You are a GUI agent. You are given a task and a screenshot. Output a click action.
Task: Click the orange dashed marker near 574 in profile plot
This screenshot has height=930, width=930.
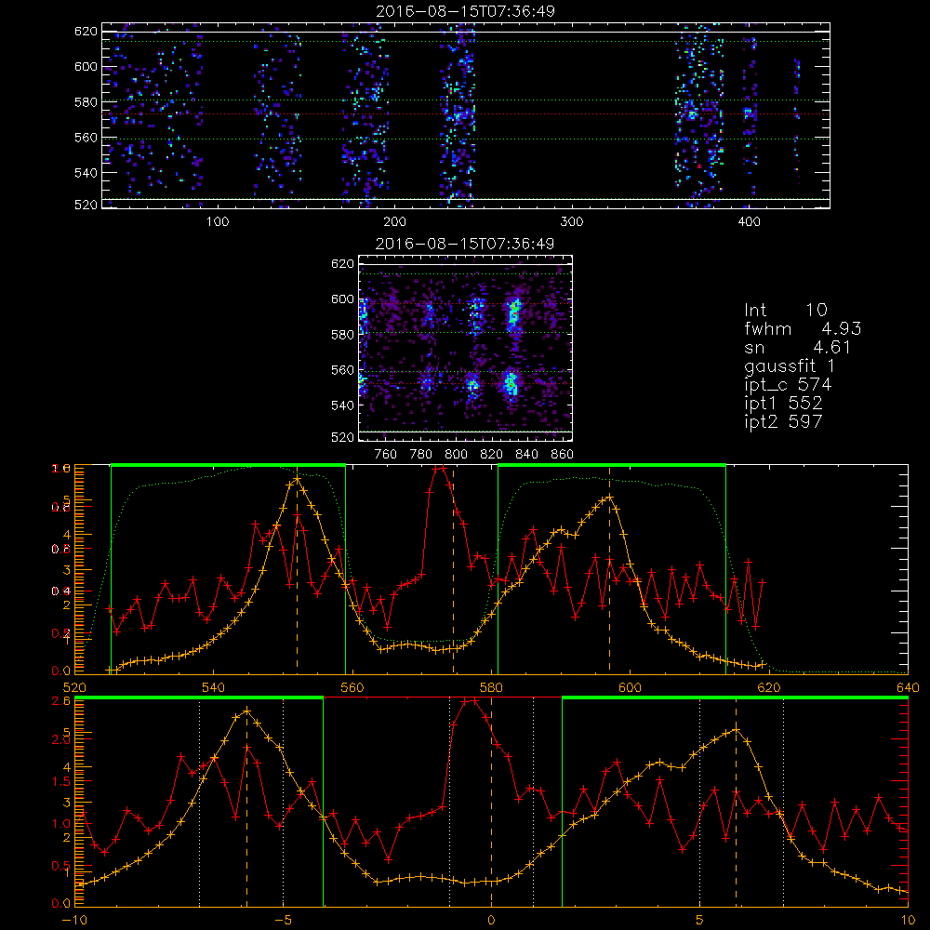click(x=454, y=569)
